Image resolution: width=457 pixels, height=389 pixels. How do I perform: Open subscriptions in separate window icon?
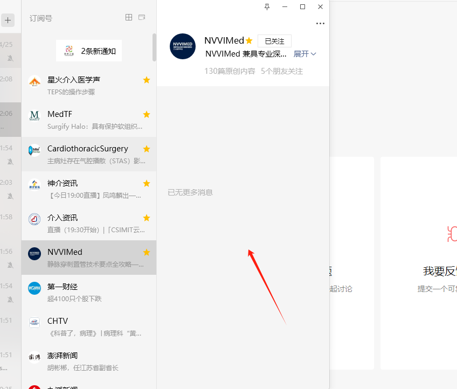(x=142, y=17)
